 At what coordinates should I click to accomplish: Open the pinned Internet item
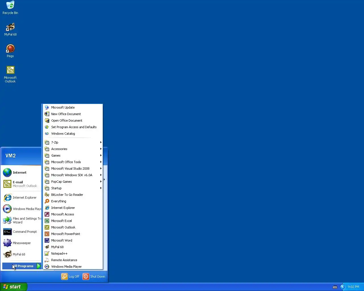point(22,172)
